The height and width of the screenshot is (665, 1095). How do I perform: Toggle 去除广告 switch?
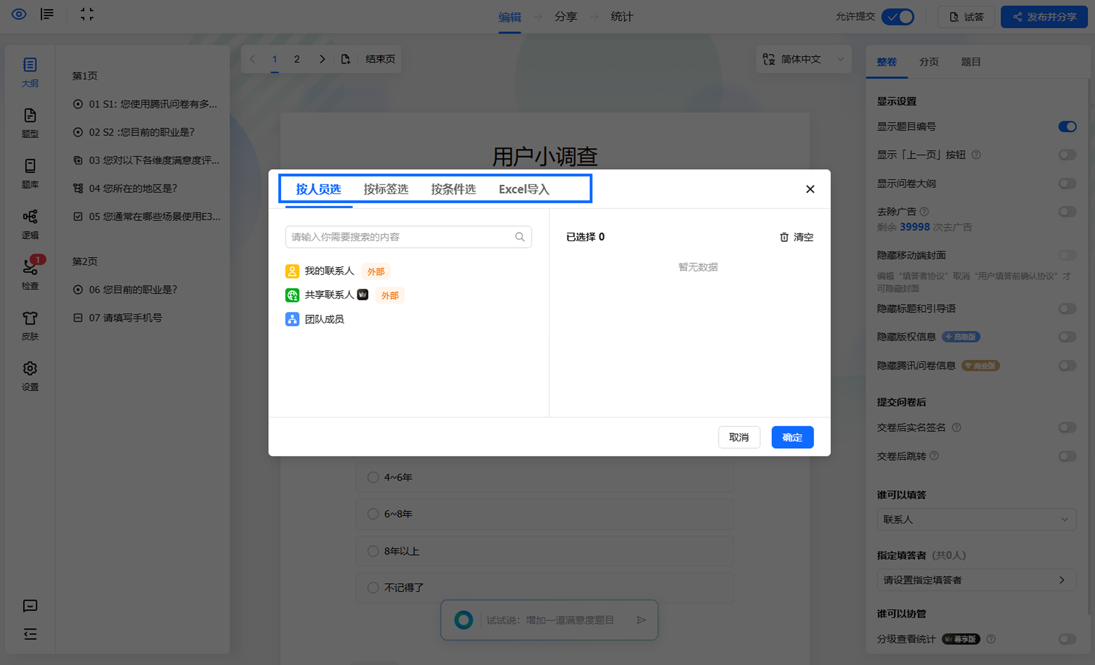tap(1068, 212)
